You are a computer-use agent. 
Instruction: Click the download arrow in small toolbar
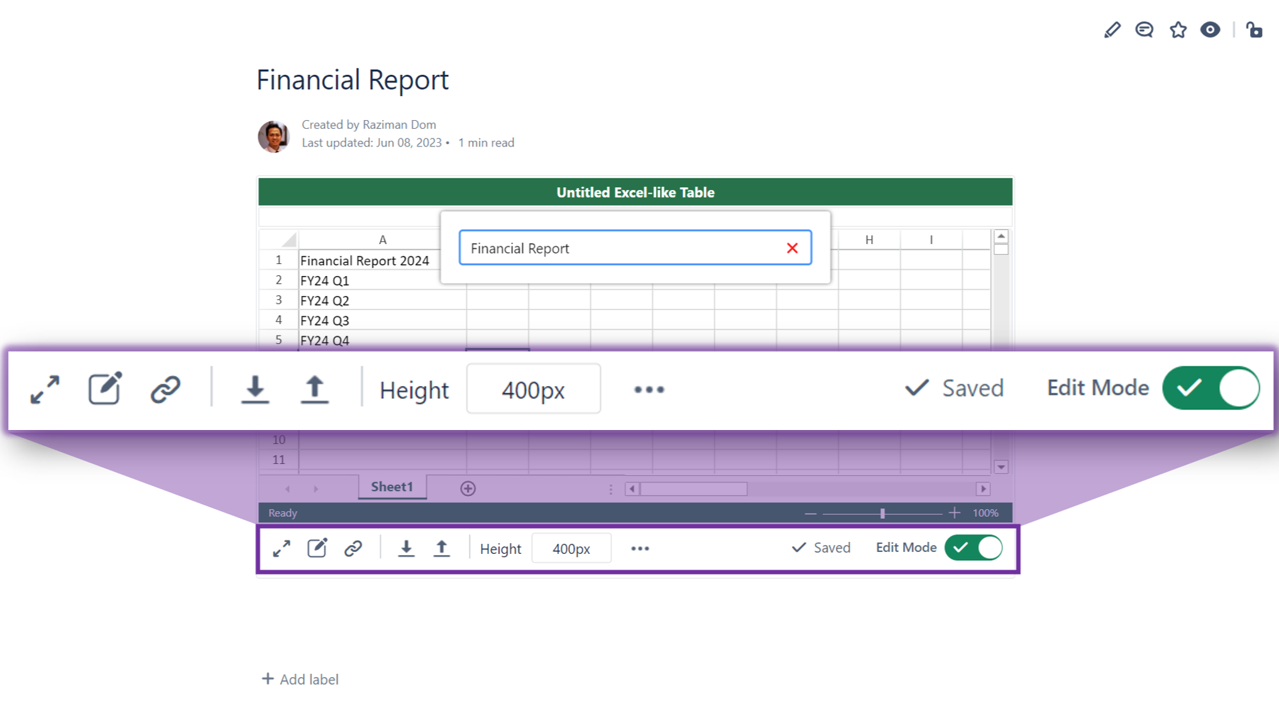pos(406,548)
